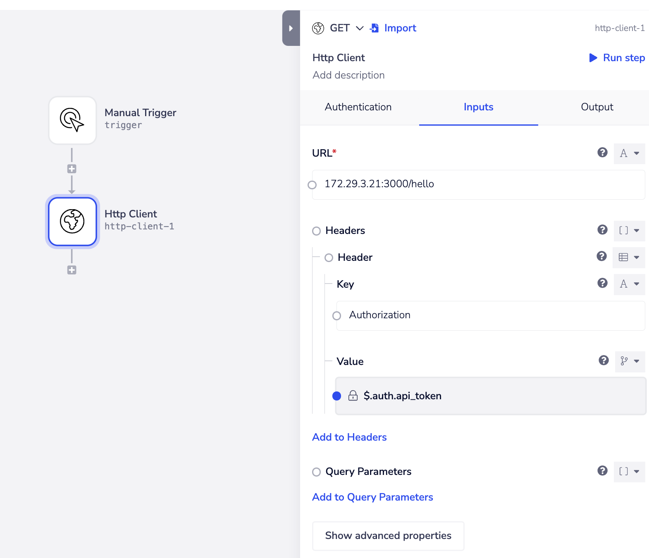This screenshot has height=558, width=649.
Task: Click the URL help question mark icon
Action: tap(602, 153)
